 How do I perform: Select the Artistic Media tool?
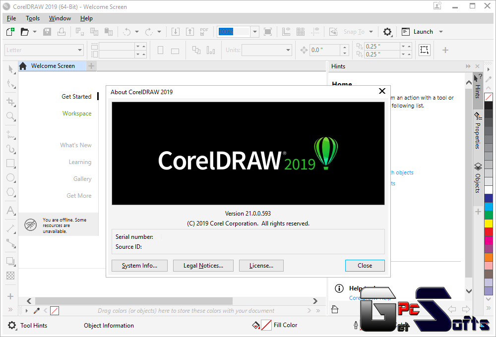click(x=11, y=149)
